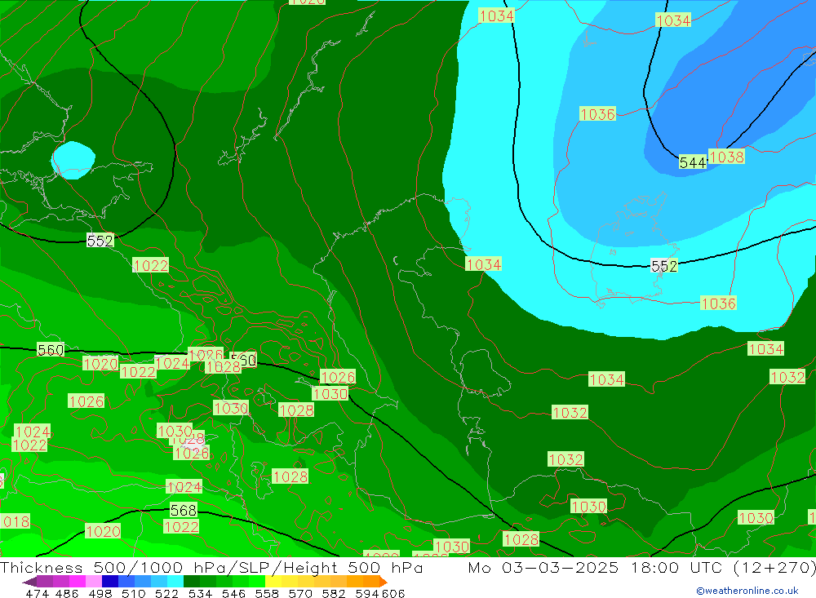Click the legend value '498'
The image size is (816, 598).
[100, 593]
